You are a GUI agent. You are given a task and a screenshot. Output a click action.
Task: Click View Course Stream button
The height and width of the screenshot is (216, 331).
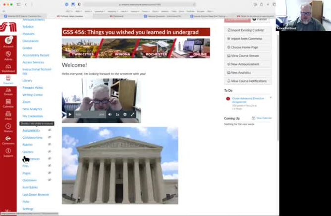[x=248, y=56]
